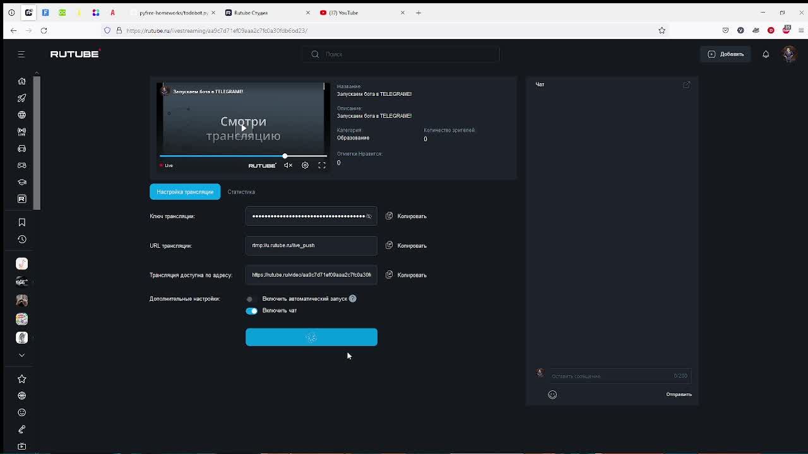The width and height of the screenshot is (808, 454).
Task: Click the blue loading submit button
Action: coord(311,337)
